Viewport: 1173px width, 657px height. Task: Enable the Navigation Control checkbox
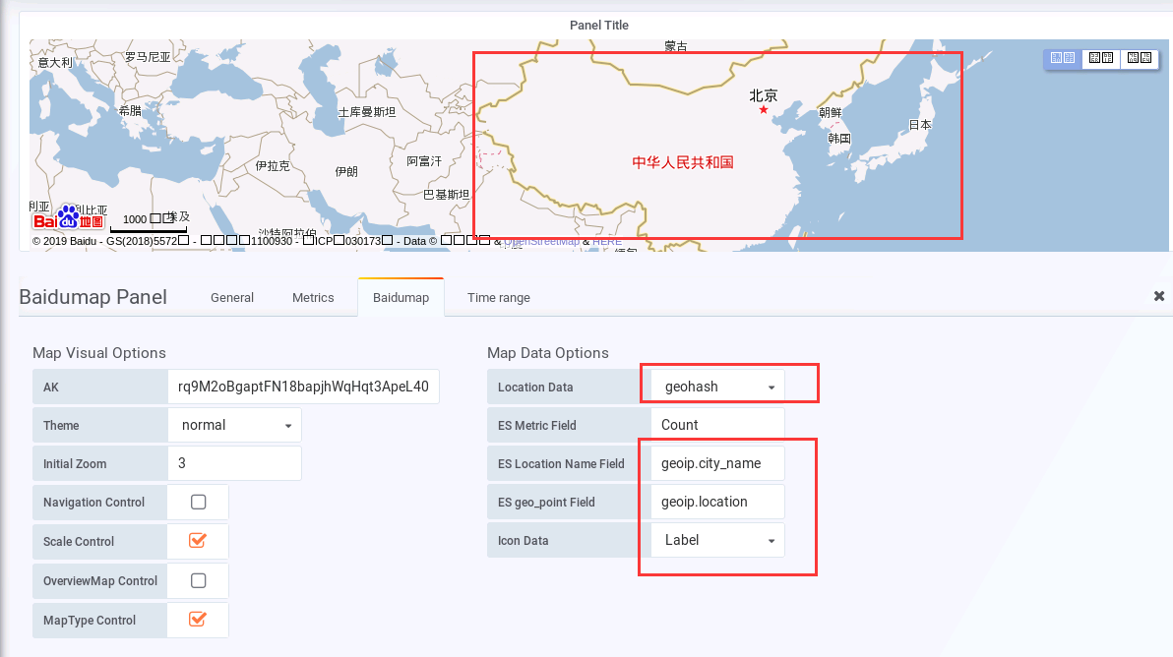click(198, 502)
